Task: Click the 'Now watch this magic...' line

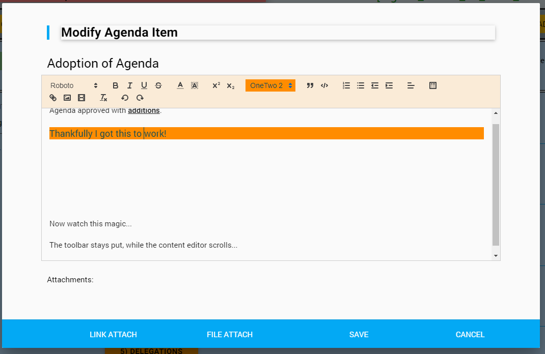Action: click(90, 224)
